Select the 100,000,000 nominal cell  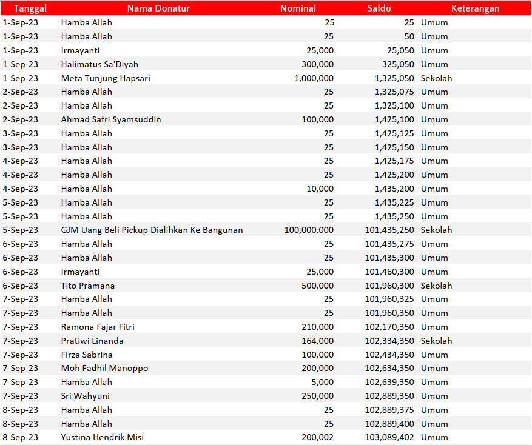(309, 230)
